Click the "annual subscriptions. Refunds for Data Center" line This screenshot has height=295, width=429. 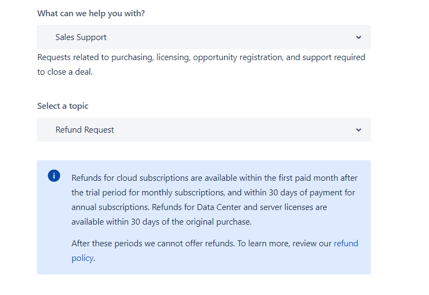pos(199,207)
